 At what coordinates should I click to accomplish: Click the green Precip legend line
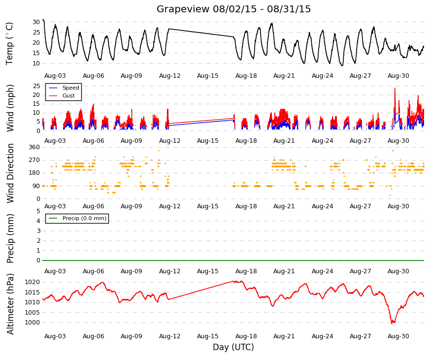pyautogui.click(x=53, y=218)
